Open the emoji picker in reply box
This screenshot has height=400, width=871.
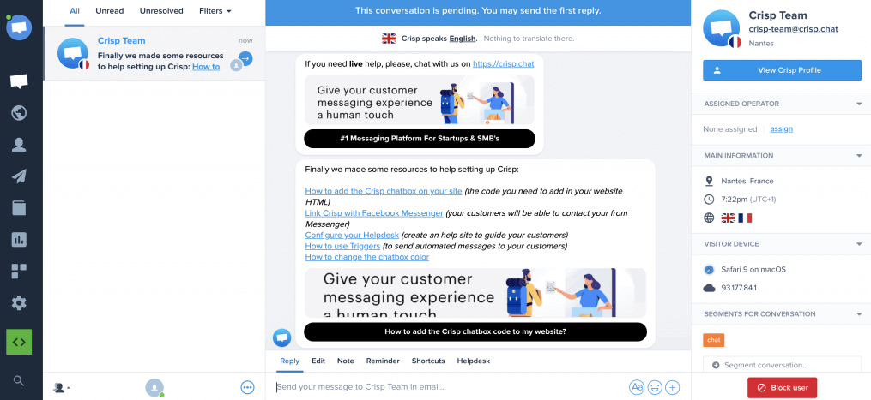655,387
